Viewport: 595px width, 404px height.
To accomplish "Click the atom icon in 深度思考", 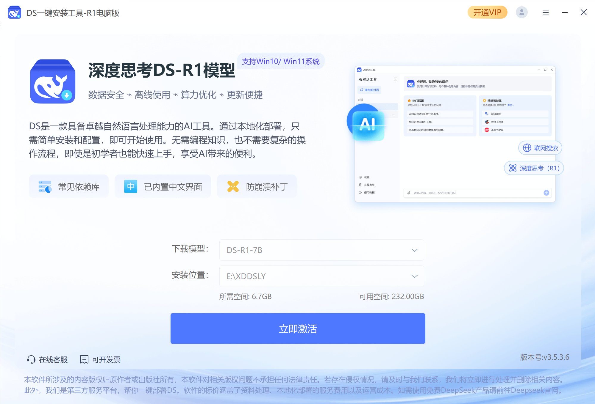I will coord(513,168).
